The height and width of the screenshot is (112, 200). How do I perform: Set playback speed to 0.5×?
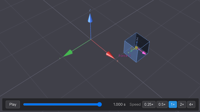162,104
